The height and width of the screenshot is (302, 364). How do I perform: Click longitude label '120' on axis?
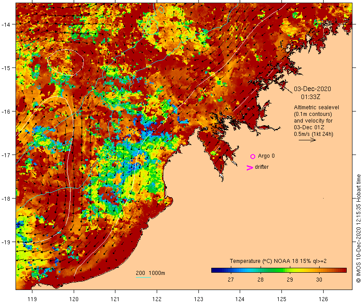pyautogui.click(x=74, y=299)
